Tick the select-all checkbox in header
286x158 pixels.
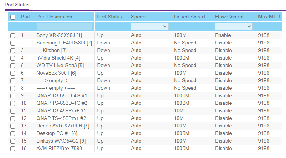[12, 17]
